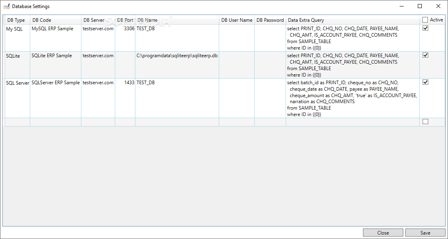The width and height of the screenshot is (448, 239).
Task: Sort by DB Type column header
Action: click(x=17, y=20)
